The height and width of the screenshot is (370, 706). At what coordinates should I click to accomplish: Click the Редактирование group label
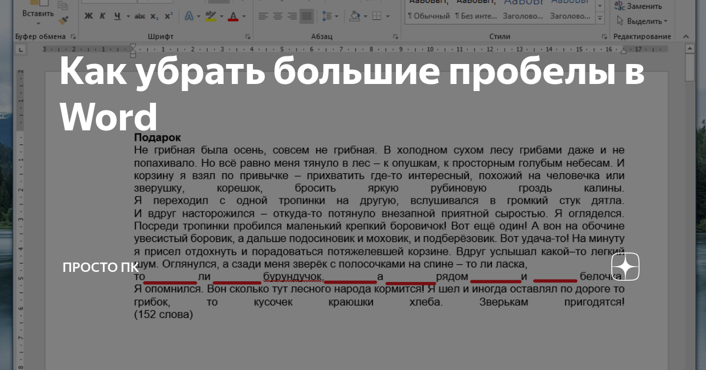tap(642, 36)
